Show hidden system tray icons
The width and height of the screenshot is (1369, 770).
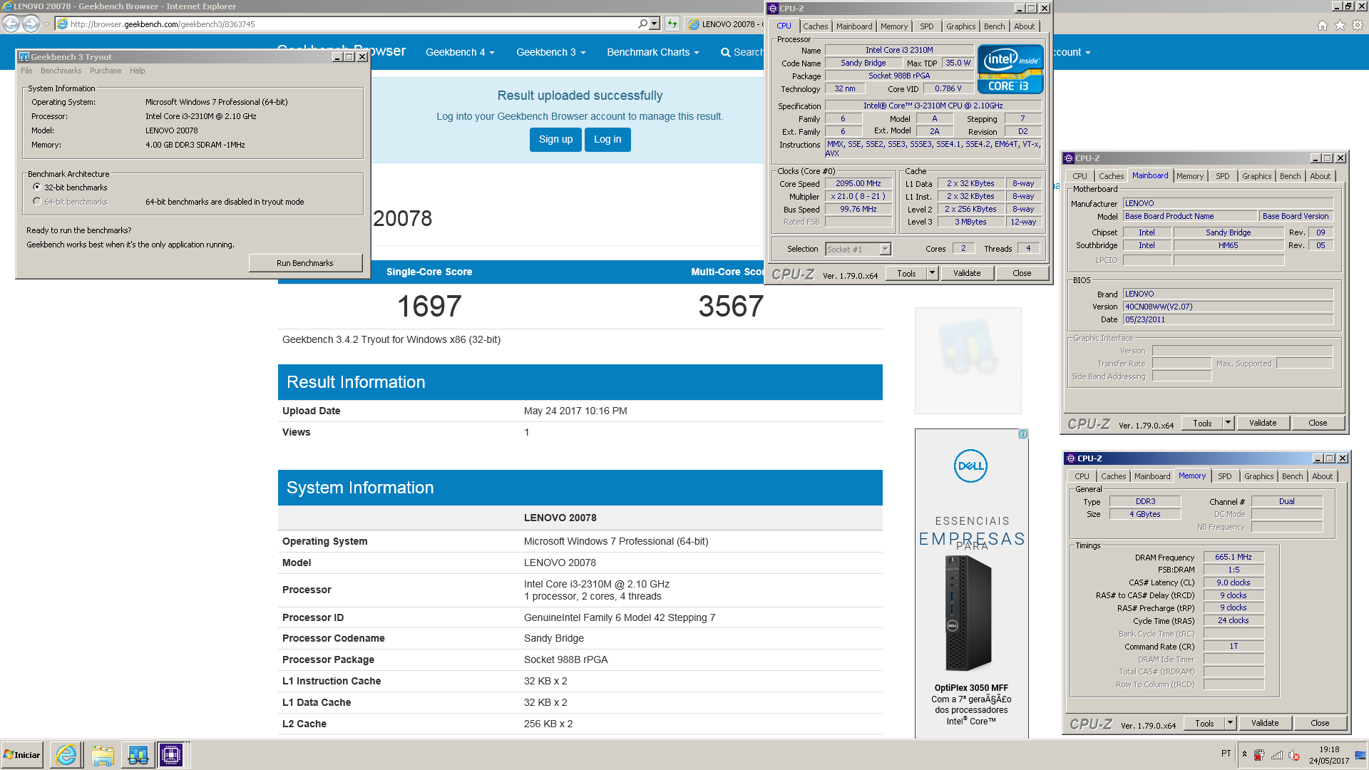point(1244,754)
